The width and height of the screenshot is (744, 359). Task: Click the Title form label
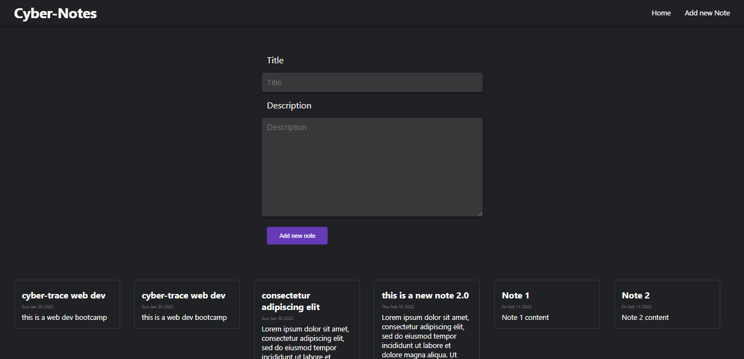(275, 60)
